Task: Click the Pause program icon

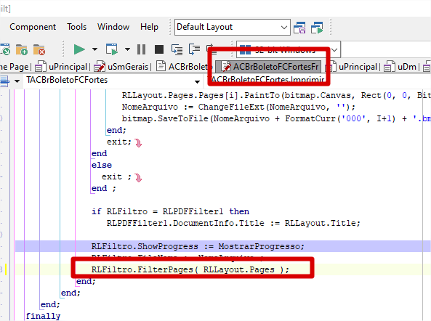Action: (141, 49)
